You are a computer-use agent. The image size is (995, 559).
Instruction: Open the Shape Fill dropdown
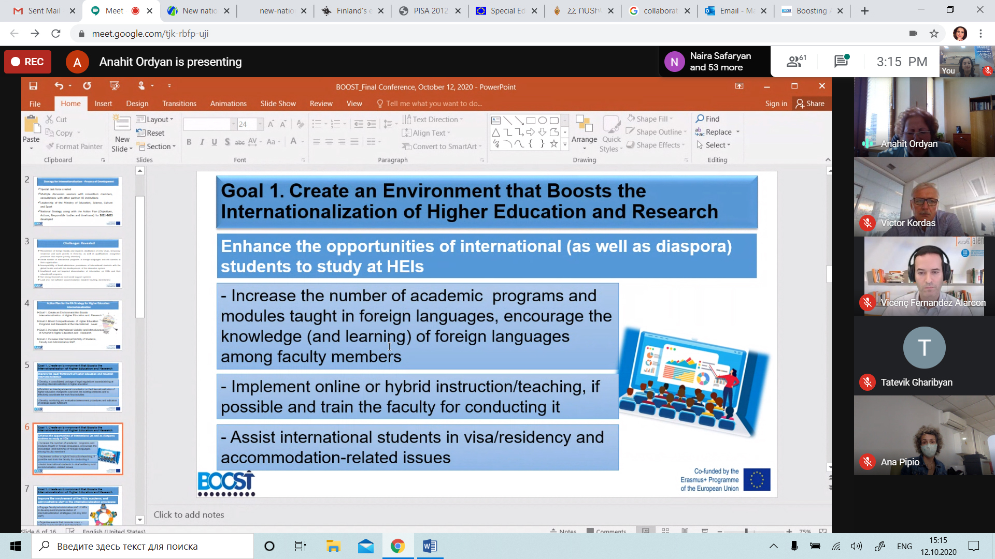(x=652, y=119)
